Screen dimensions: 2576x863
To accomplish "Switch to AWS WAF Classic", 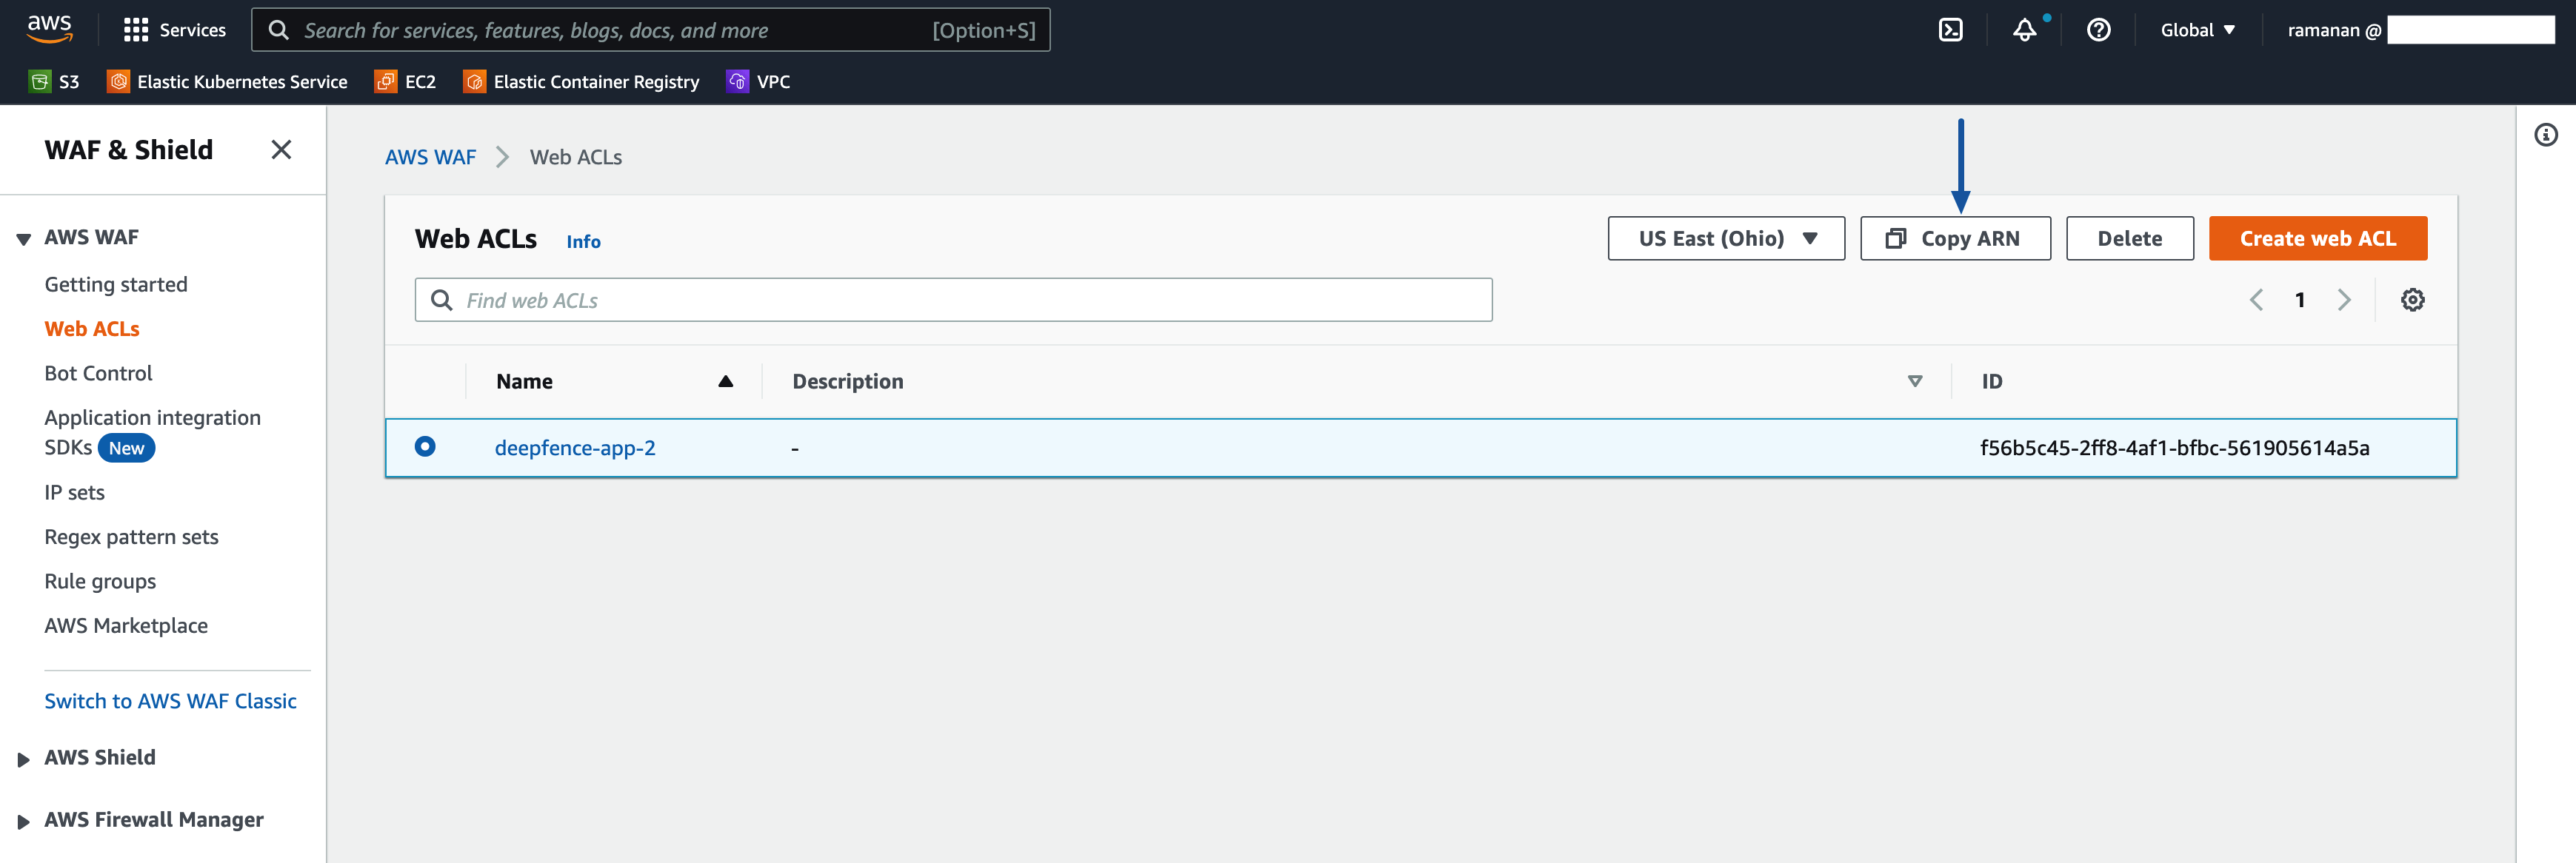I will pos(170,701).
